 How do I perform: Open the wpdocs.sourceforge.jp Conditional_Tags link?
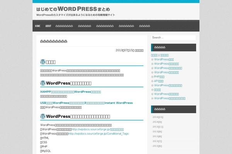[x=98, y=134]
